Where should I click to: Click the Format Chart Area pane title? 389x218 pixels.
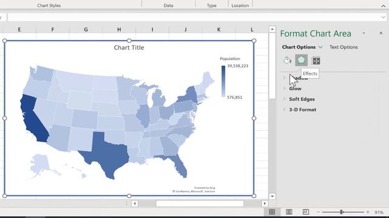pos(315,34)
